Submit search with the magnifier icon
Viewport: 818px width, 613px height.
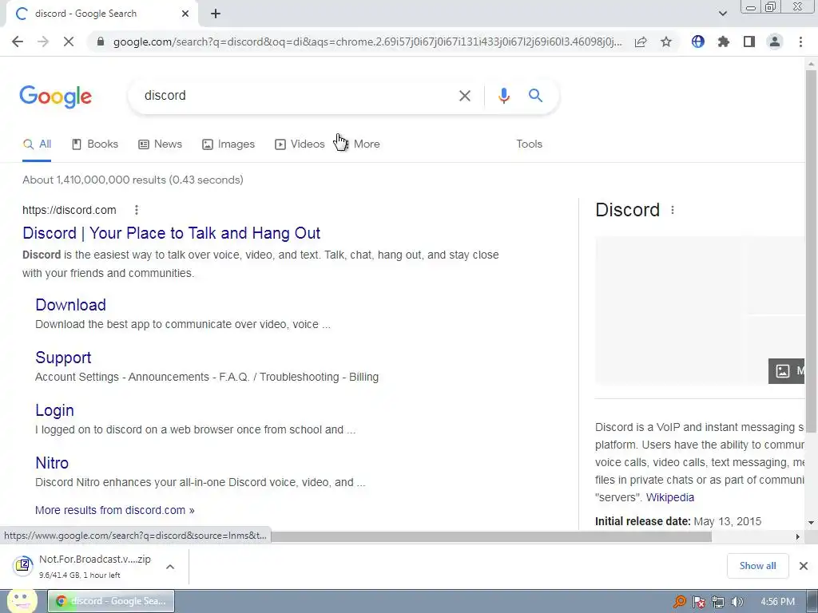[x=535, y=96]
